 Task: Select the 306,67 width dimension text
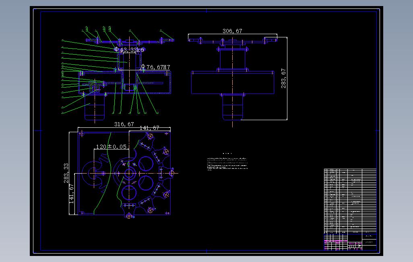pyautogui.click(x=232, y=31)
